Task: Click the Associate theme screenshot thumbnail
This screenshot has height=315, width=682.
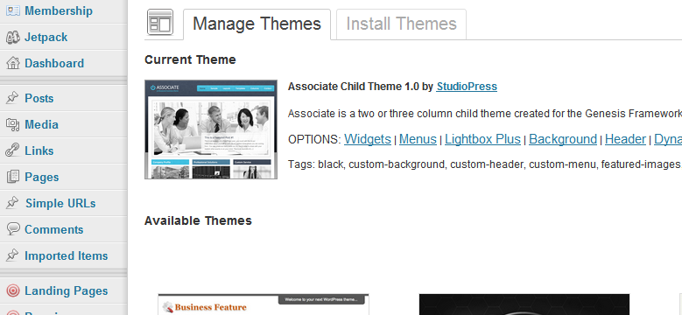Action: [211, 129]
